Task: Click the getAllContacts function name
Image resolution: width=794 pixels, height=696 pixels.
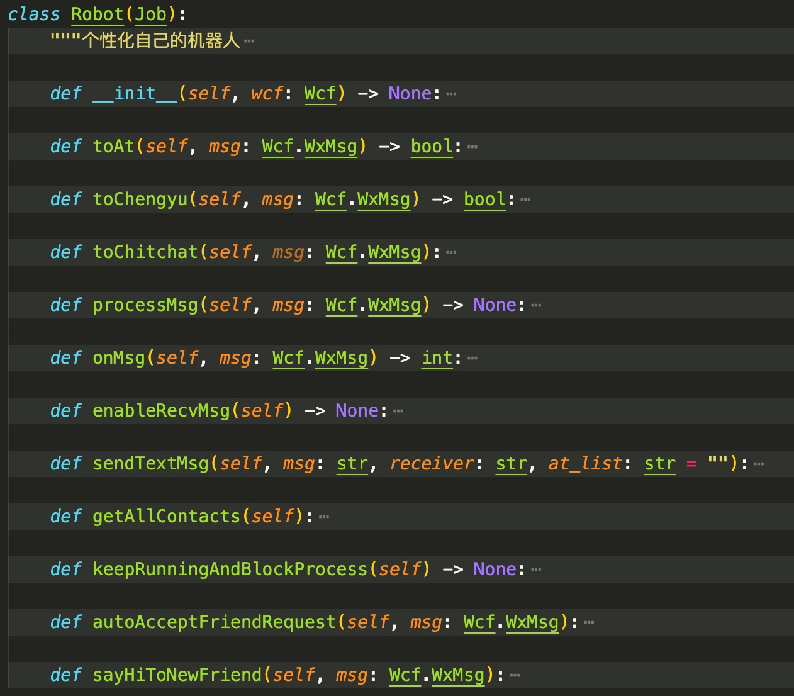Action: (x=167, y=517)
